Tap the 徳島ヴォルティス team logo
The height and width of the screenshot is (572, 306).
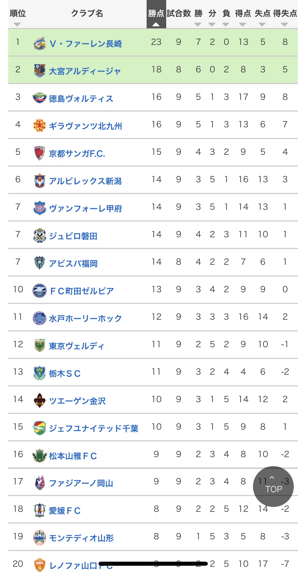point(39,98)
